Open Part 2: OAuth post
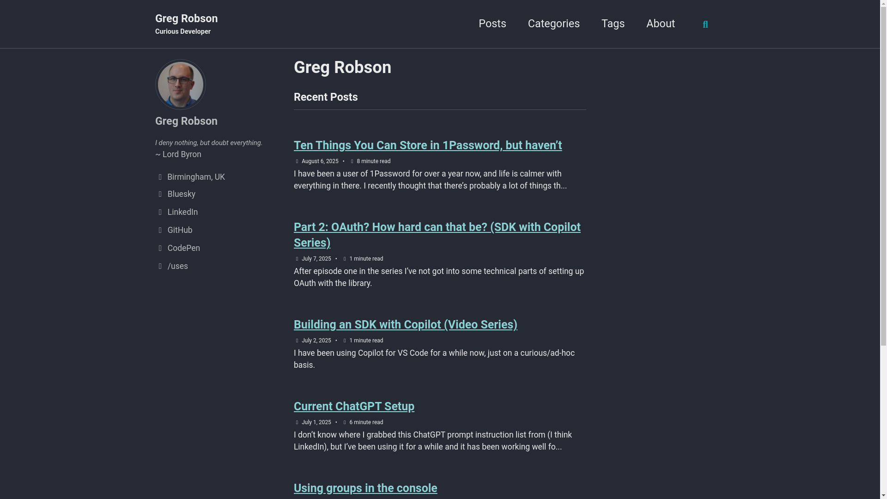This screenshot has height=499, width=887. tap(437, 235)
